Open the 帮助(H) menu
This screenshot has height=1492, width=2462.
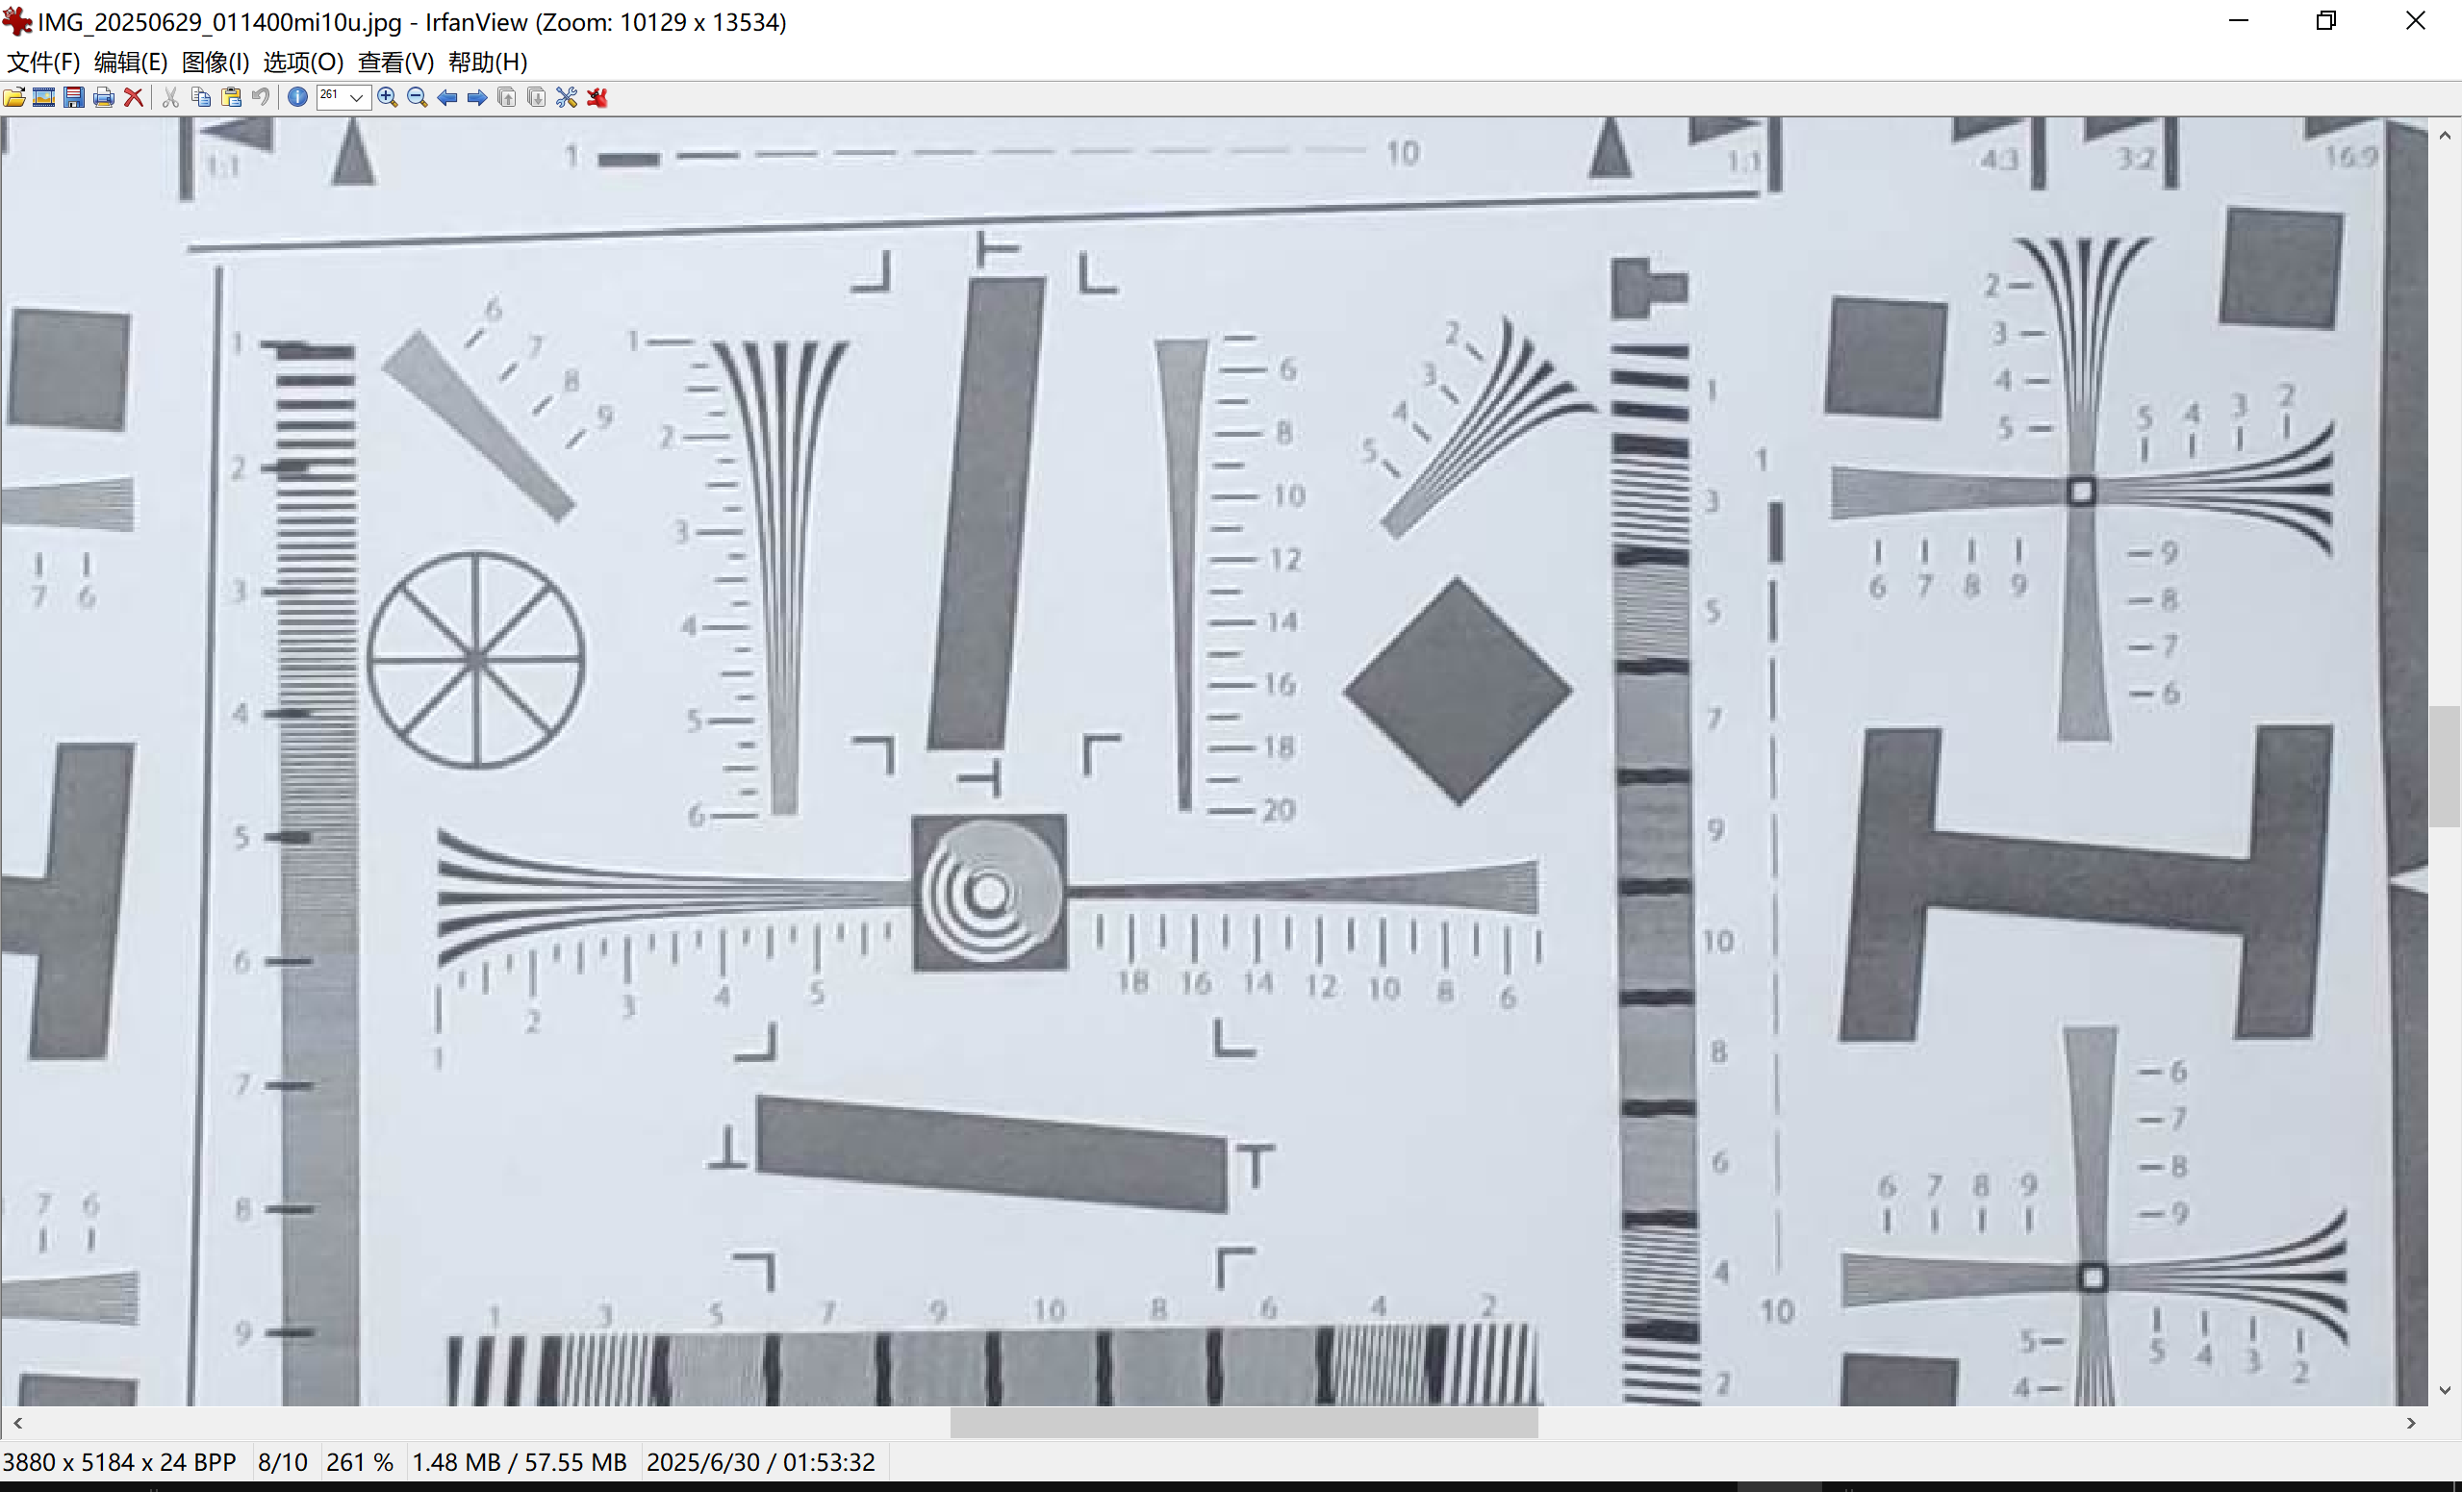point(488,62)
